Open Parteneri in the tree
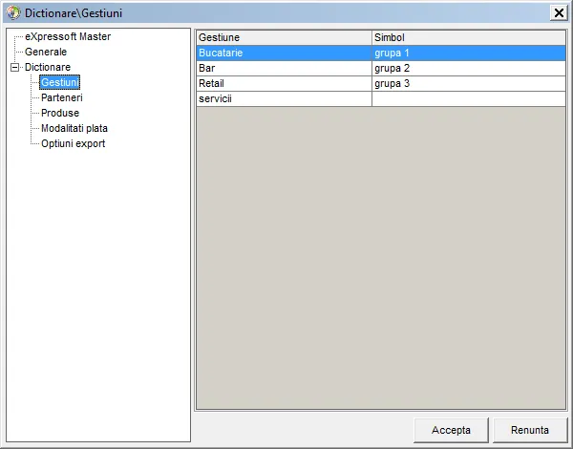This screenshot has height=449, width=573. point(62,98)
